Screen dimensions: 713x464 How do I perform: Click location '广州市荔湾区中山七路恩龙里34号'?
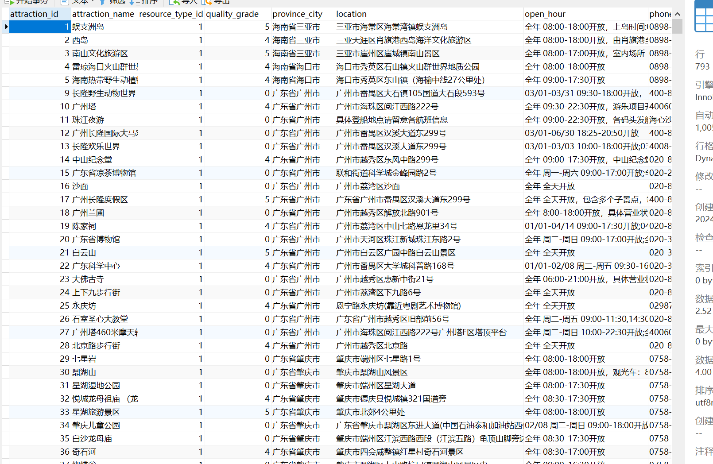pos(429,226)
